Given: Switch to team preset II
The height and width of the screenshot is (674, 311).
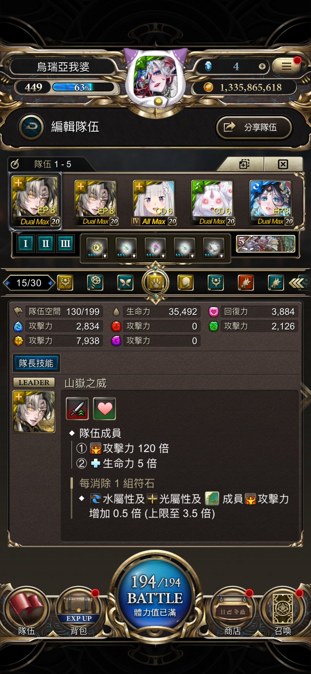Looking at the screenshot, I should (45, 244).
